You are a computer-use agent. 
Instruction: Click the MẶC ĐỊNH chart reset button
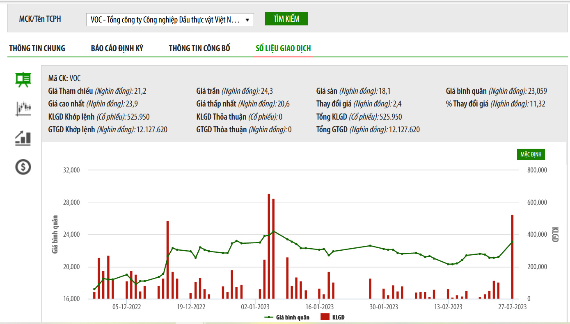coord(531,154)
